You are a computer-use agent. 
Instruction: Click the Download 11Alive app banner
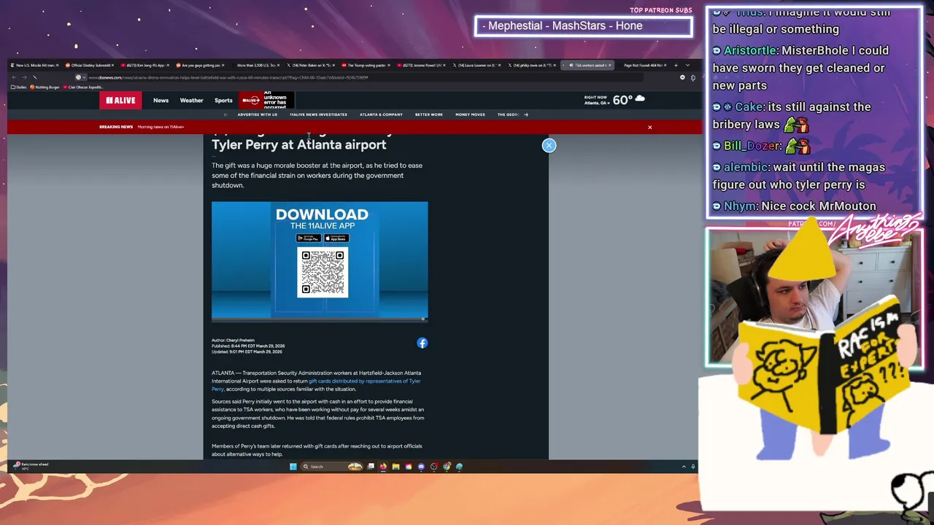click(320, 261)
